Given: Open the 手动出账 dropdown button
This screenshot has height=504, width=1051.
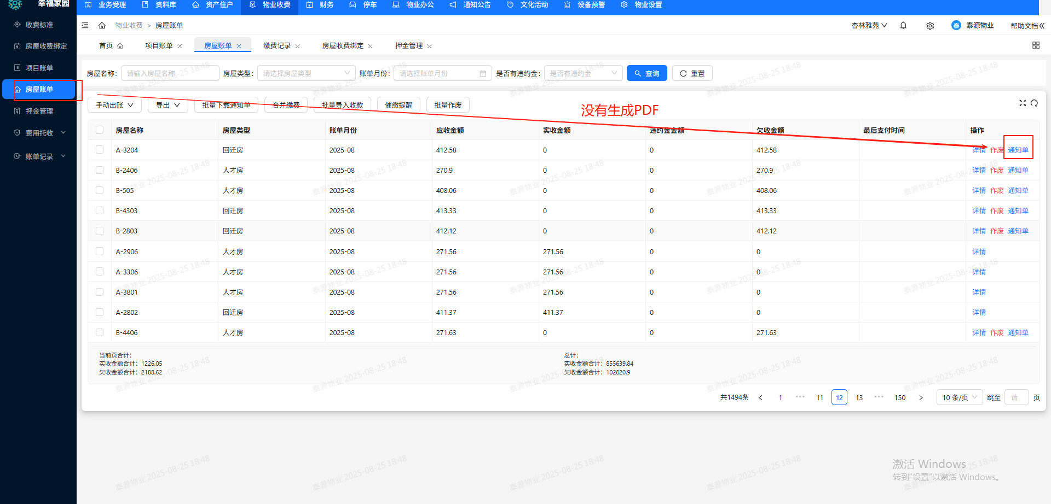Looking at the screenshot, I should [x=114, y=106].
